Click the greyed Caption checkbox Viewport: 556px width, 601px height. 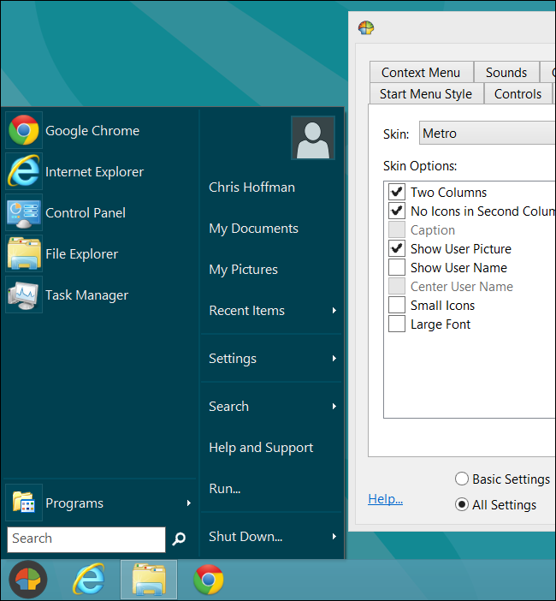397,229
